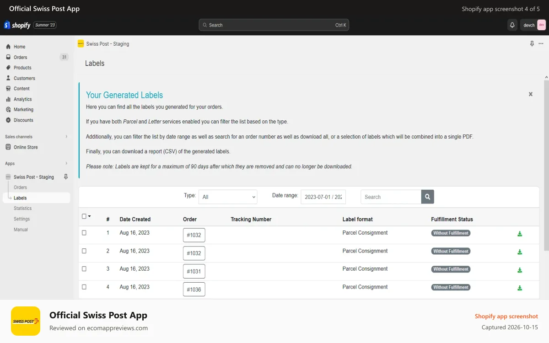Download label for row 4 order #1036
This screenshot has height=343, width=549.
(x=520, y=288)
